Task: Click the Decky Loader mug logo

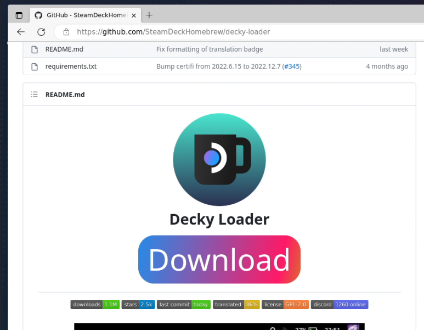Action: point(219,159)
